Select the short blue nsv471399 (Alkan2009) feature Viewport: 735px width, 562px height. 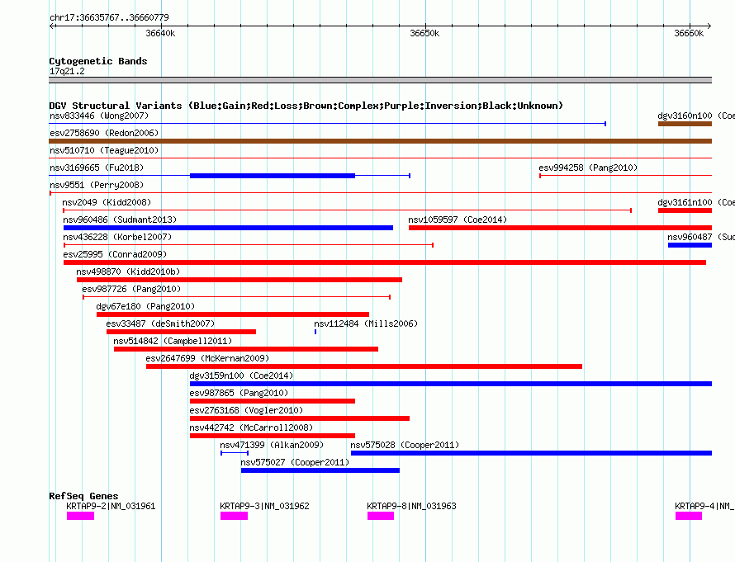tap(235, 453)
